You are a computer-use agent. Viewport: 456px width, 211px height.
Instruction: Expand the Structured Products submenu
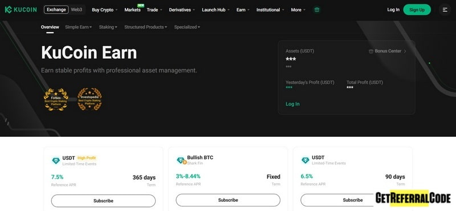tap(146, 27)
